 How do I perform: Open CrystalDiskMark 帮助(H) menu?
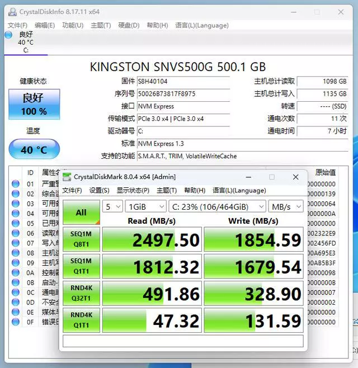coord(195,190)
